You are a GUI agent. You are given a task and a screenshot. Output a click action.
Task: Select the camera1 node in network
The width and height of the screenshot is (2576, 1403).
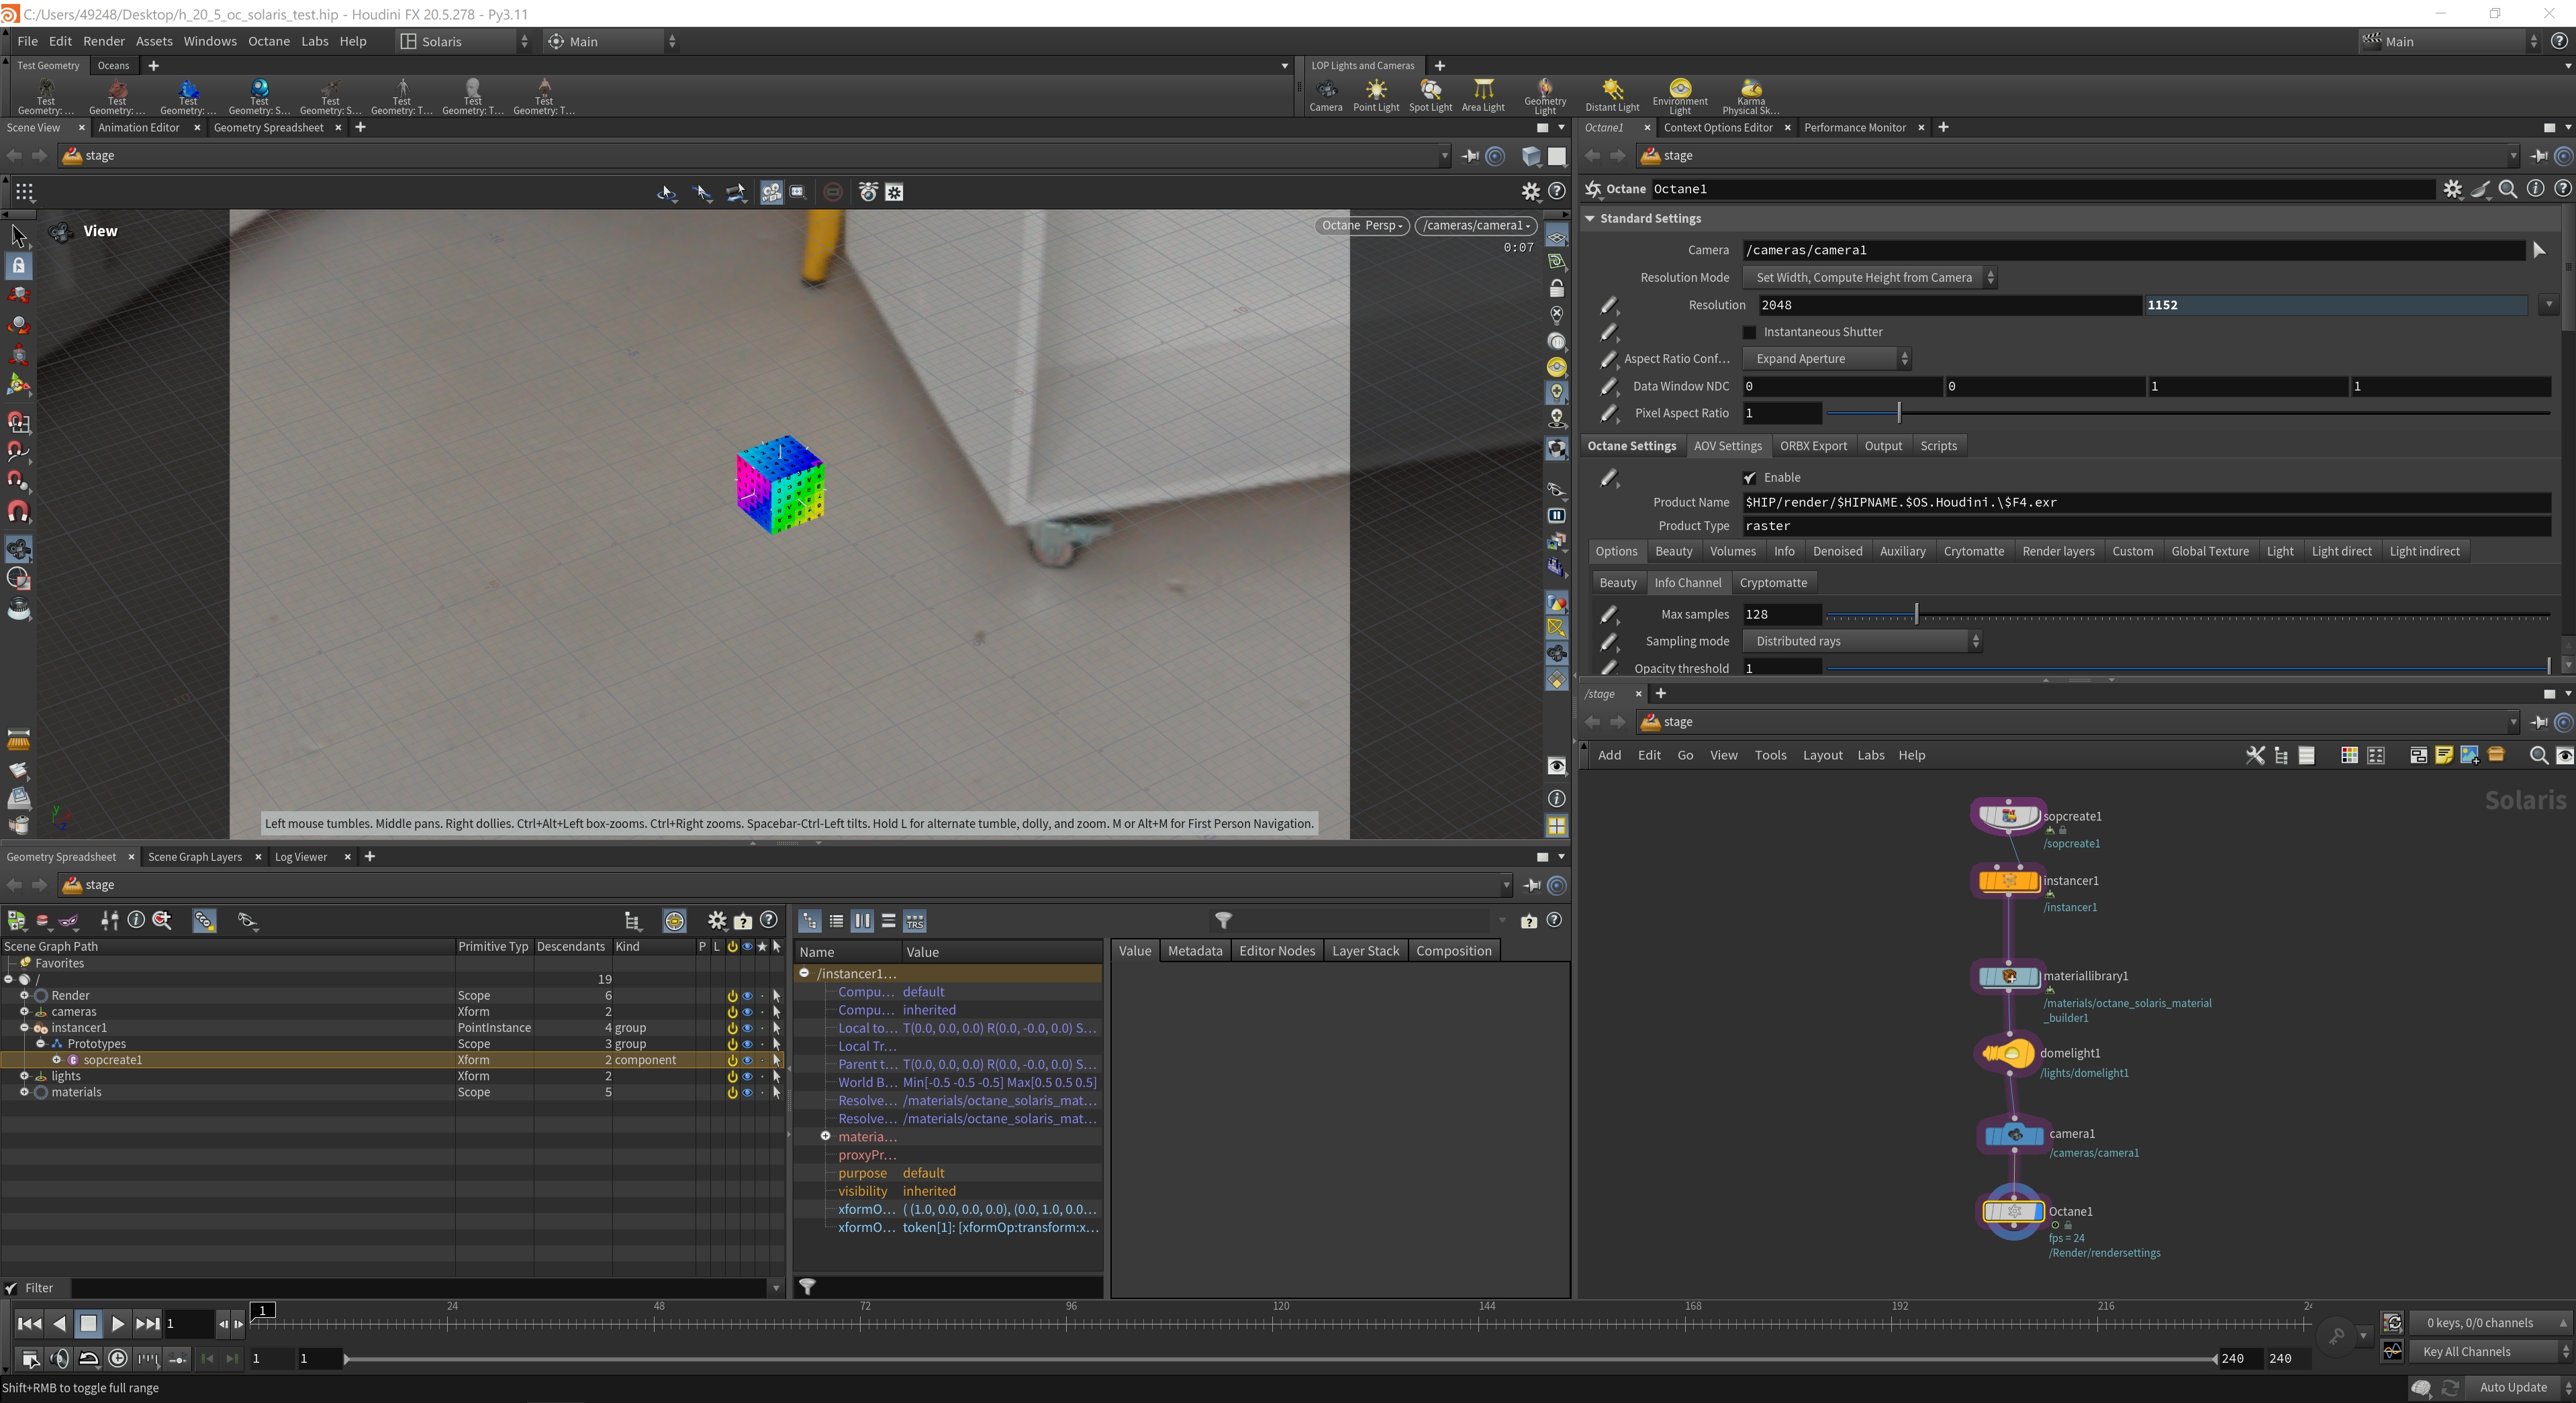2014,1134
